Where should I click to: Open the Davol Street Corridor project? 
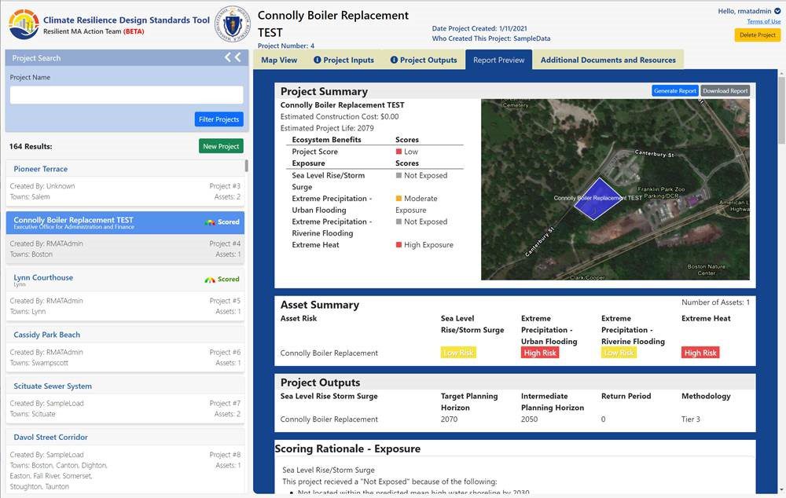(50, 438)
